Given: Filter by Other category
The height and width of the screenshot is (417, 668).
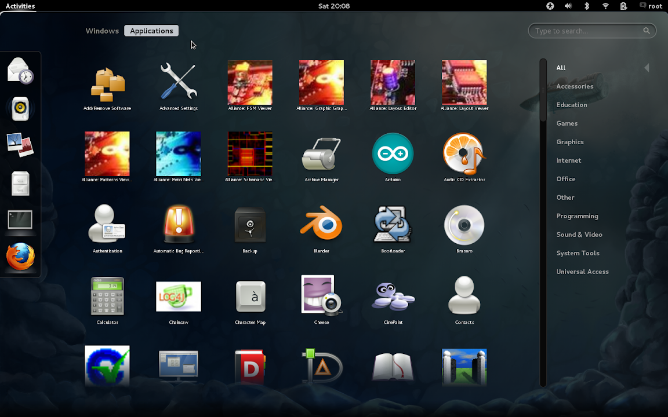Looking at the screenshot, I should 565,197.
